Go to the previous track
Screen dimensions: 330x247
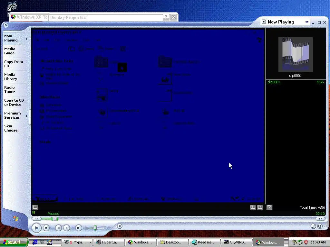pos(59,228)
